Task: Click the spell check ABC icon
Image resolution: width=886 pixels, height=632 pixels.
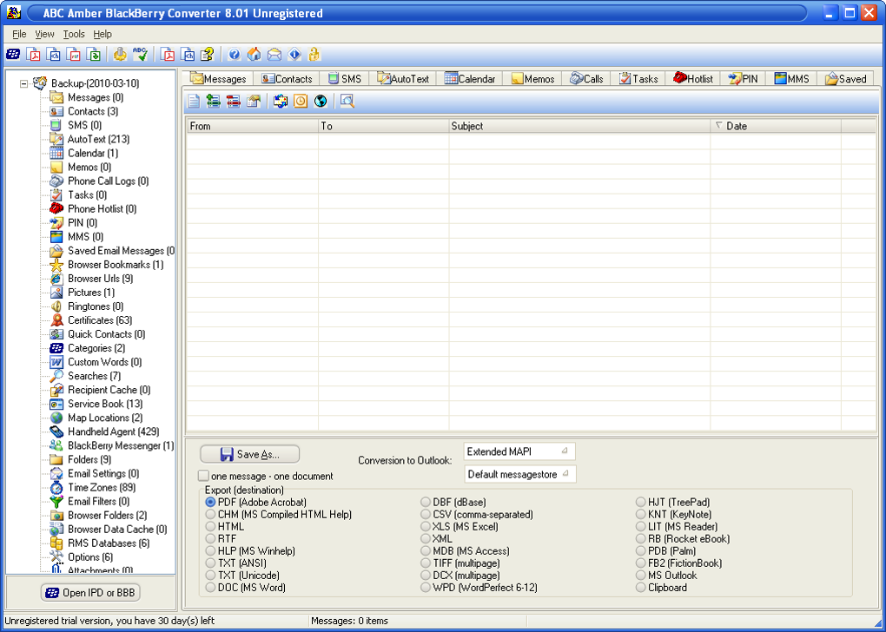Action: (x=140, y=55)
